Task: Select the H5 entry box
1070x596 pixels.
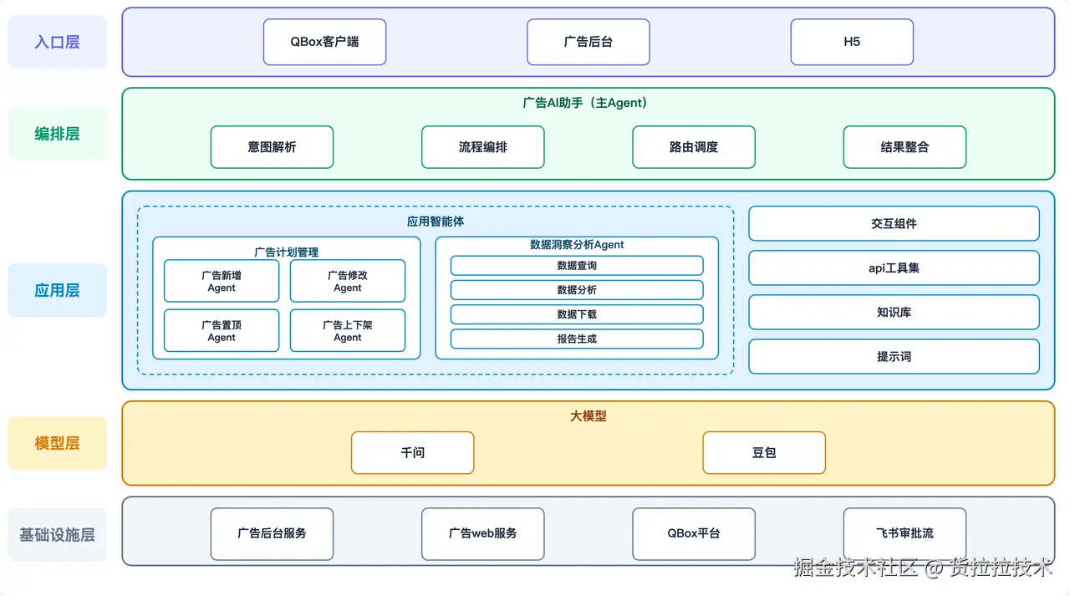Action: tap(852, 42)
